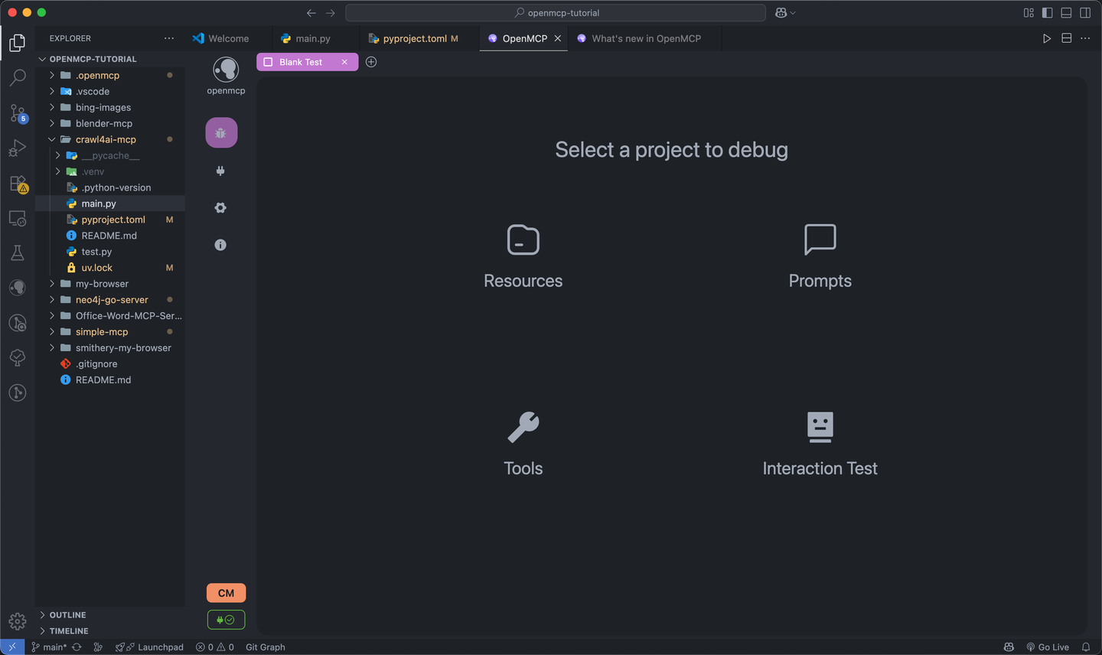Image resolution: width=1102 pixels, height=655 pixels.
Task: Expand the .venv folder
Action: click(110, 171)
